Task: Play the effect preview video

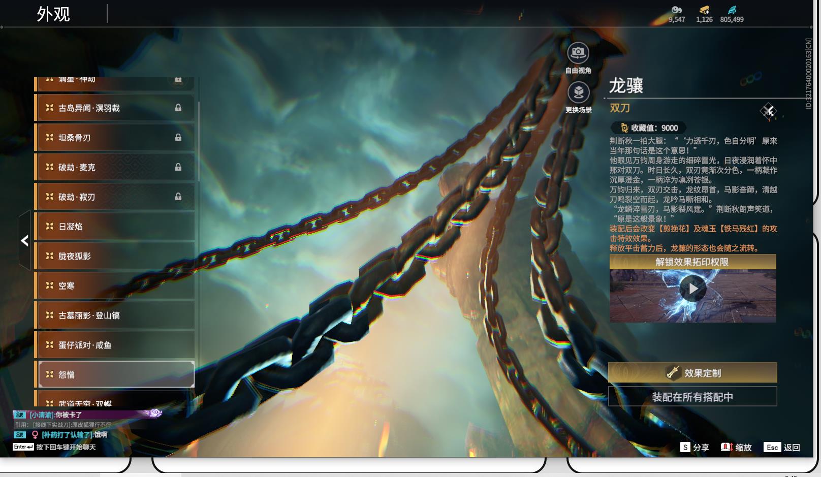Action: pyautogui.click(x=693, y=289)
